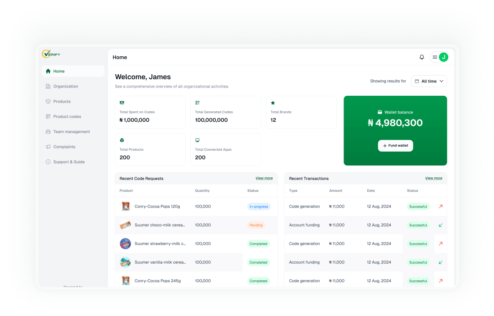This screenshot has height=316, width=494.
Task: Click the green incoming arrow on the first Account funding row
Action: click(440, 225)
